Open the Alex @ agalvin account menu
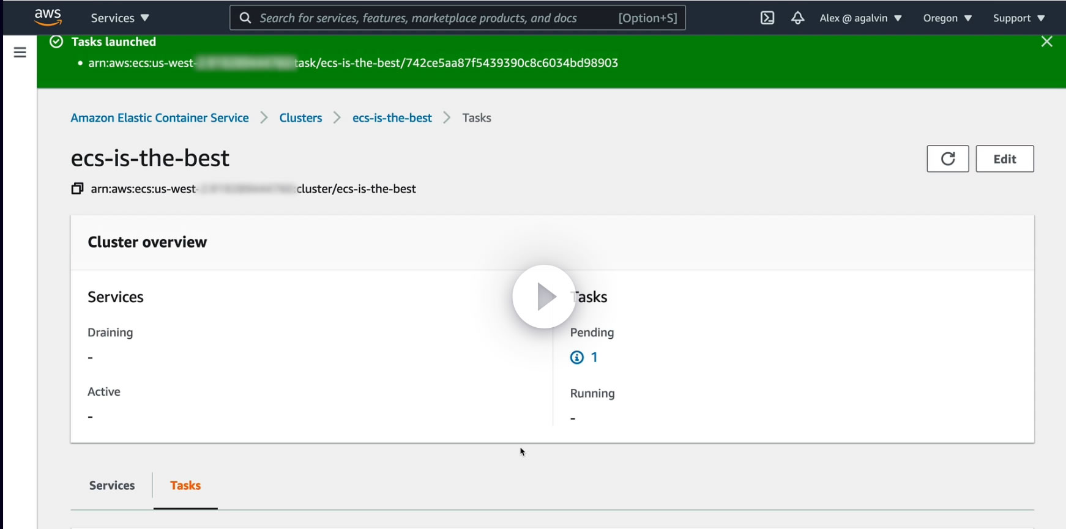Screen dimensions: 1066x529 coord(860,18)
